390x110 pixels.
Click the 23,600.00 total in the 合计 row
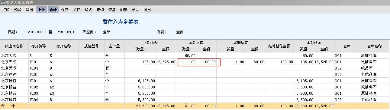(x=140, y=106)
